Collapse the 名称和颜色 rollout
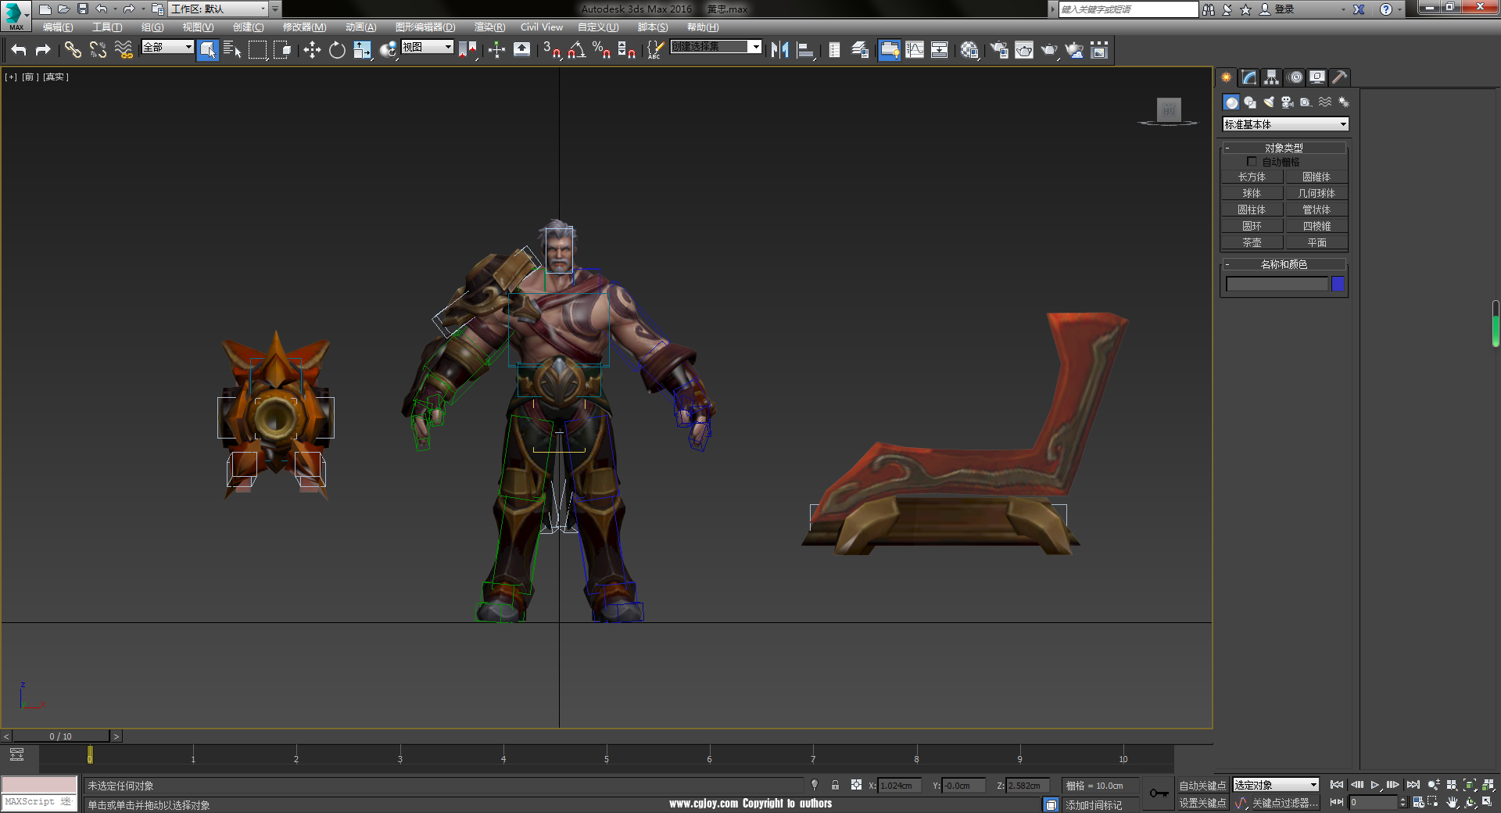The image size is (1501, 813). [x=1284, y=264]
